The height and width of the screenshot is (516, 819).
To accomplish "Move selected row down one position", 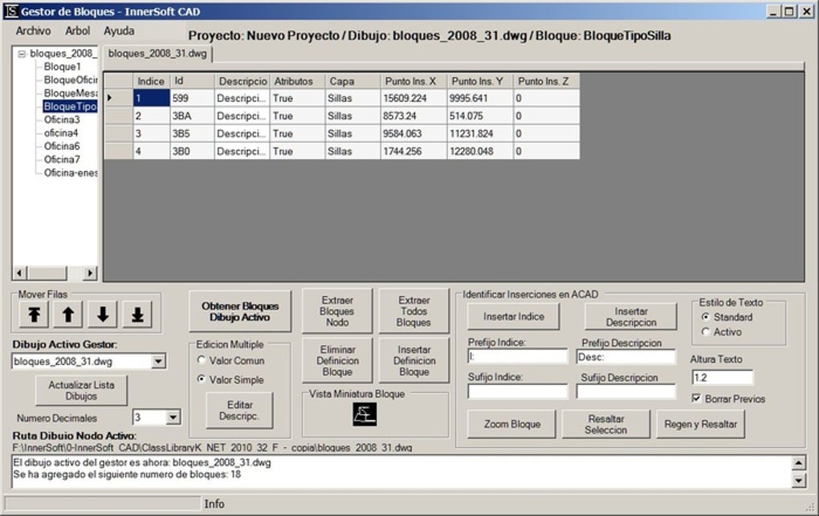I will [103, 315].
